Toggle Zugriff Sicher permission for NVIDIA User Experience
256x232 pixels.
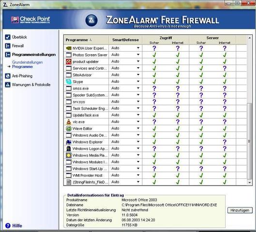tap(154, 48)
